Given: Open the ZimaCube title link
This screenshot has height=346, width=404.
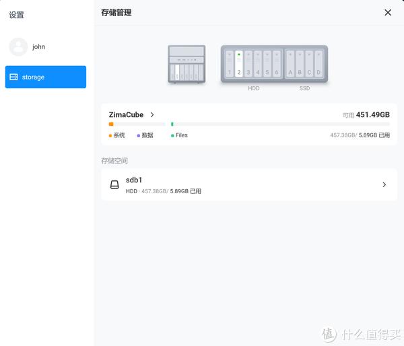Looking at the screenshot, I should click(126, 114).
